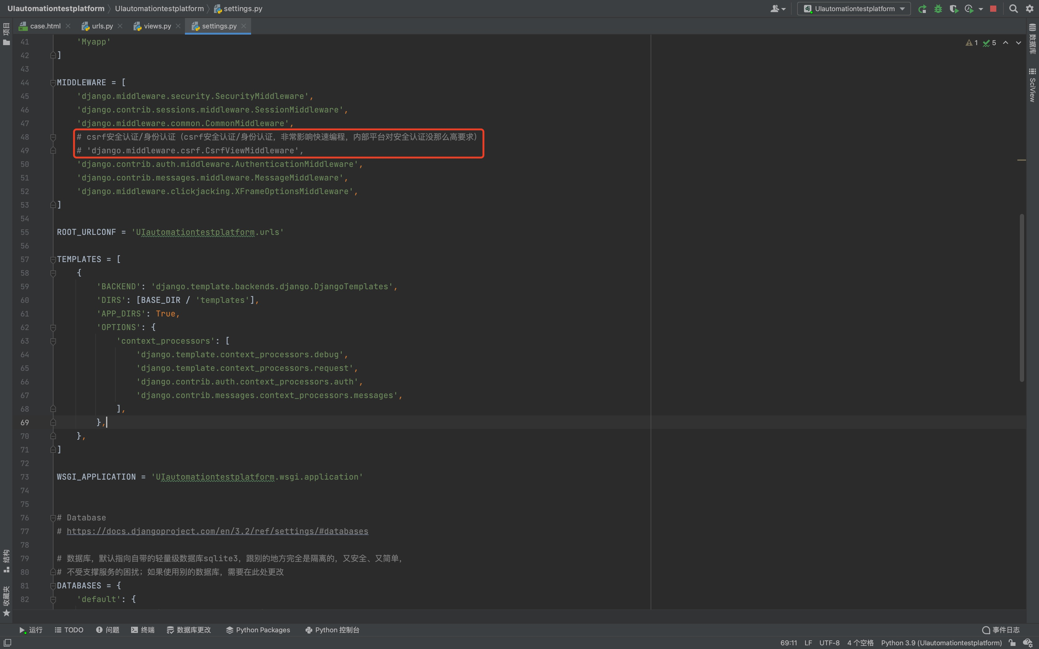Image resolution: width=1039 pixels, height=649 pixels.
Task: Toggle tool window bars at bottom-left corner
Action: point(7,643)
